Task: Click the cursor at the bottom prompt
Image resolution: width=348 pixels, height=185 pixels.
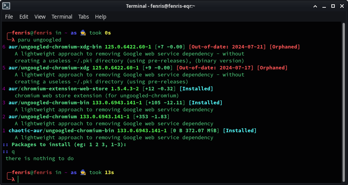Action: click(18, 179)
